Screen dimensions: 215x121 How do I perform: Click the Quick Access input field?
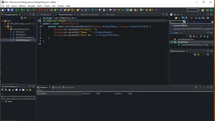(192, 10)
